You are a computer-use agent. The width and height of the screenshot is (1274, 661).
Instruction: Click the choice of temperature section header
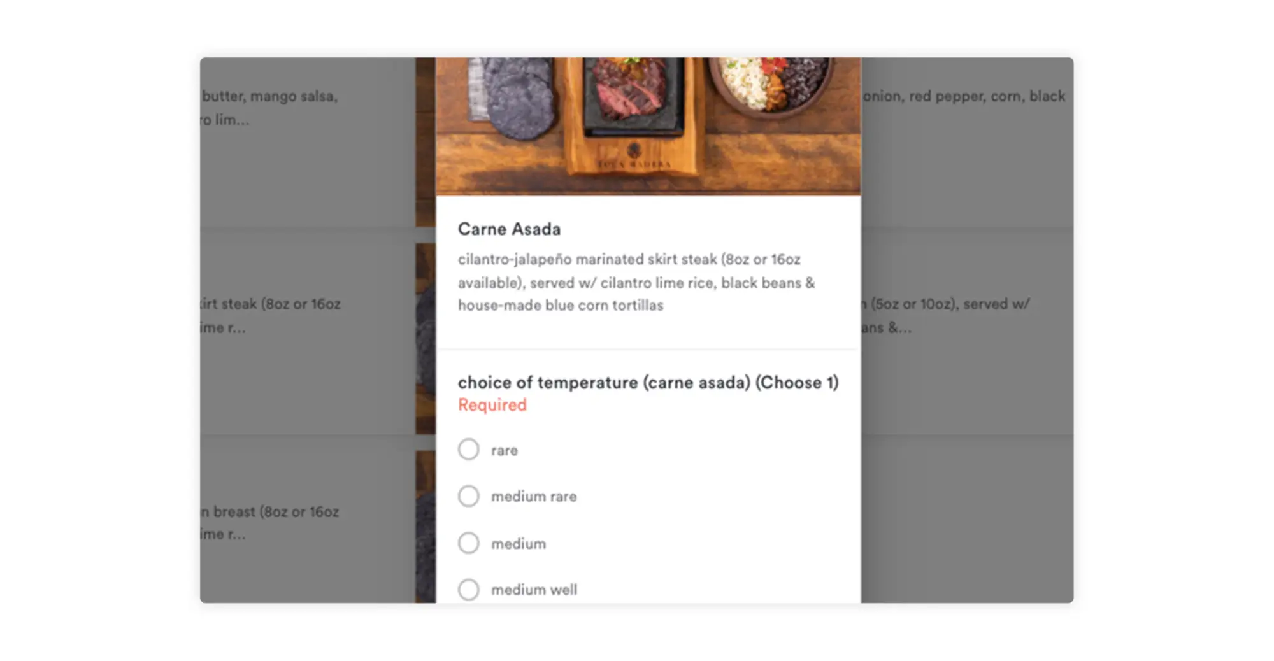tap(647, 382)
